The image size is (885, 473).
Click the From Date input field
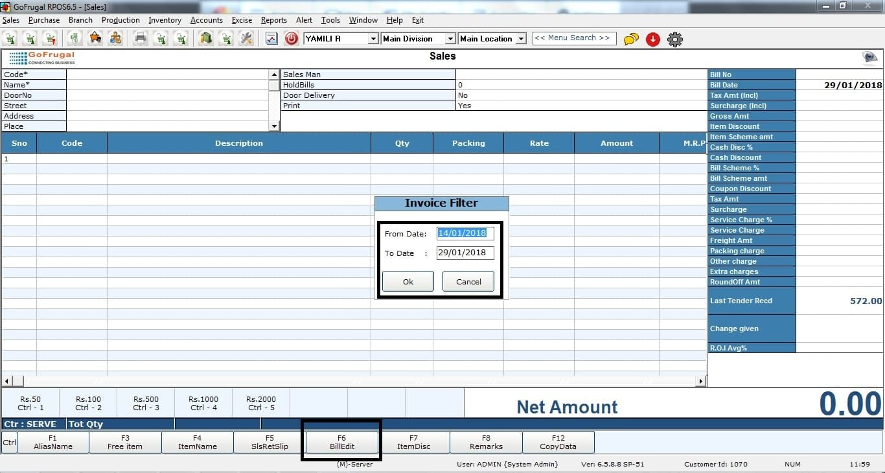click(465, 233)
